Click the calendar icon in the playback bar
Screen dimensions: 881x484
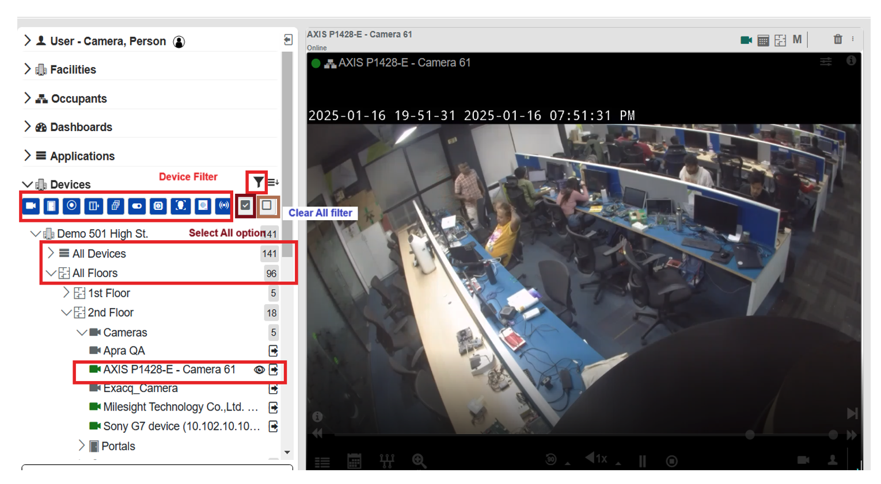pyautogui.click(x=355, y=461)
